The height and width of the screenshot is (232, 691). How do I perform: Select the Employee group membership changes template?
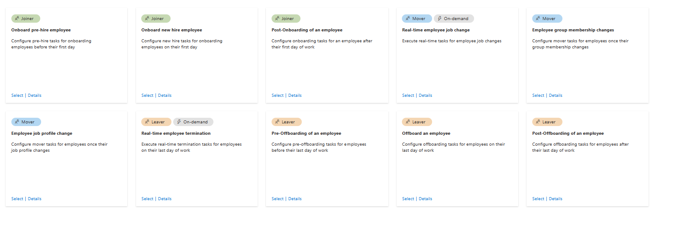click(x=538, y=96)
